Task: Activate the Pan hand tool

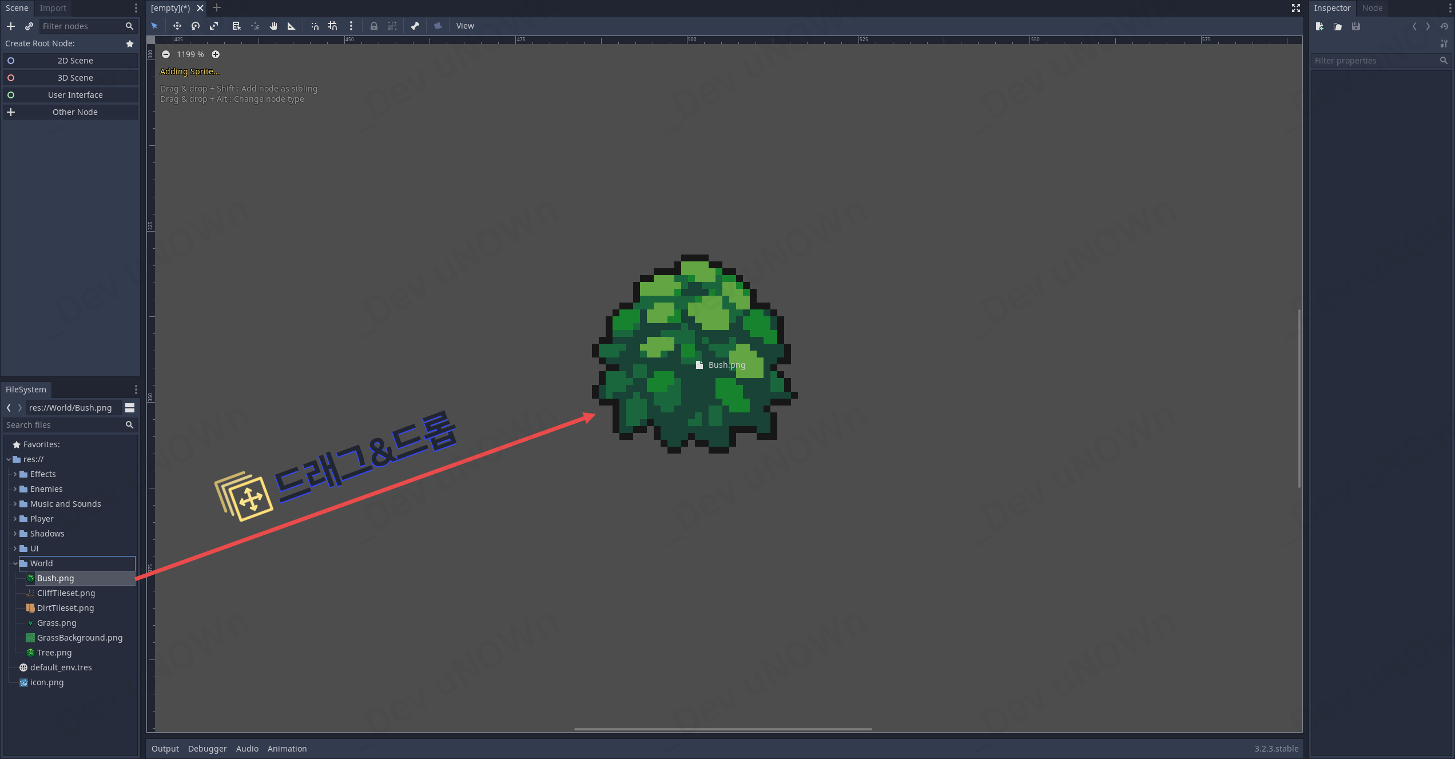Action: click(x=273, y=26)
